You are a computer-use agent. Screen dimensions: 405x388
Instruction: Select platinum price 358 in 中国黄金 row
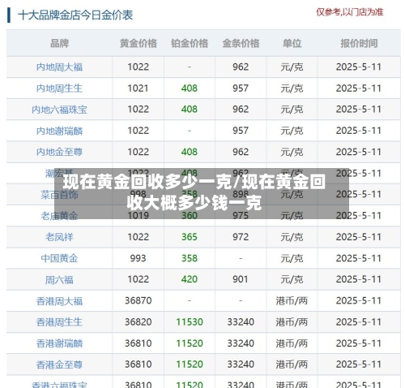click(x=190, y=258)
